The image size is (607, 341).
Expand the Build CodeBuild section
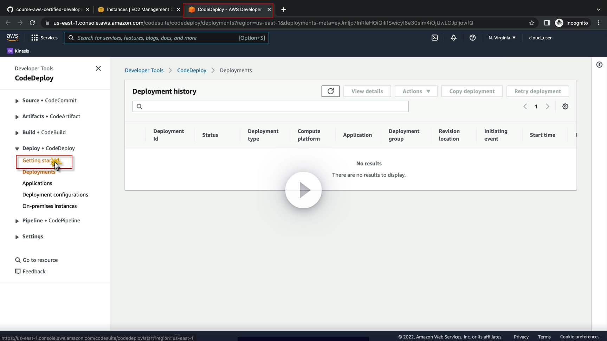(x=17, y=133)
